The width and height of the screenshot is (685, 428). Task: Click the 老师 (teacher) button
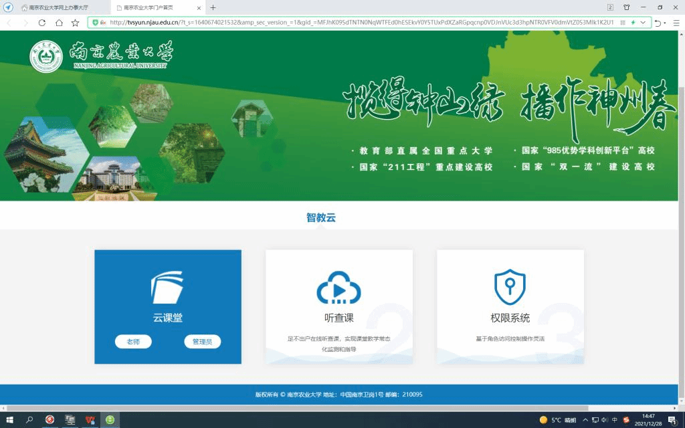pos(133,342)
